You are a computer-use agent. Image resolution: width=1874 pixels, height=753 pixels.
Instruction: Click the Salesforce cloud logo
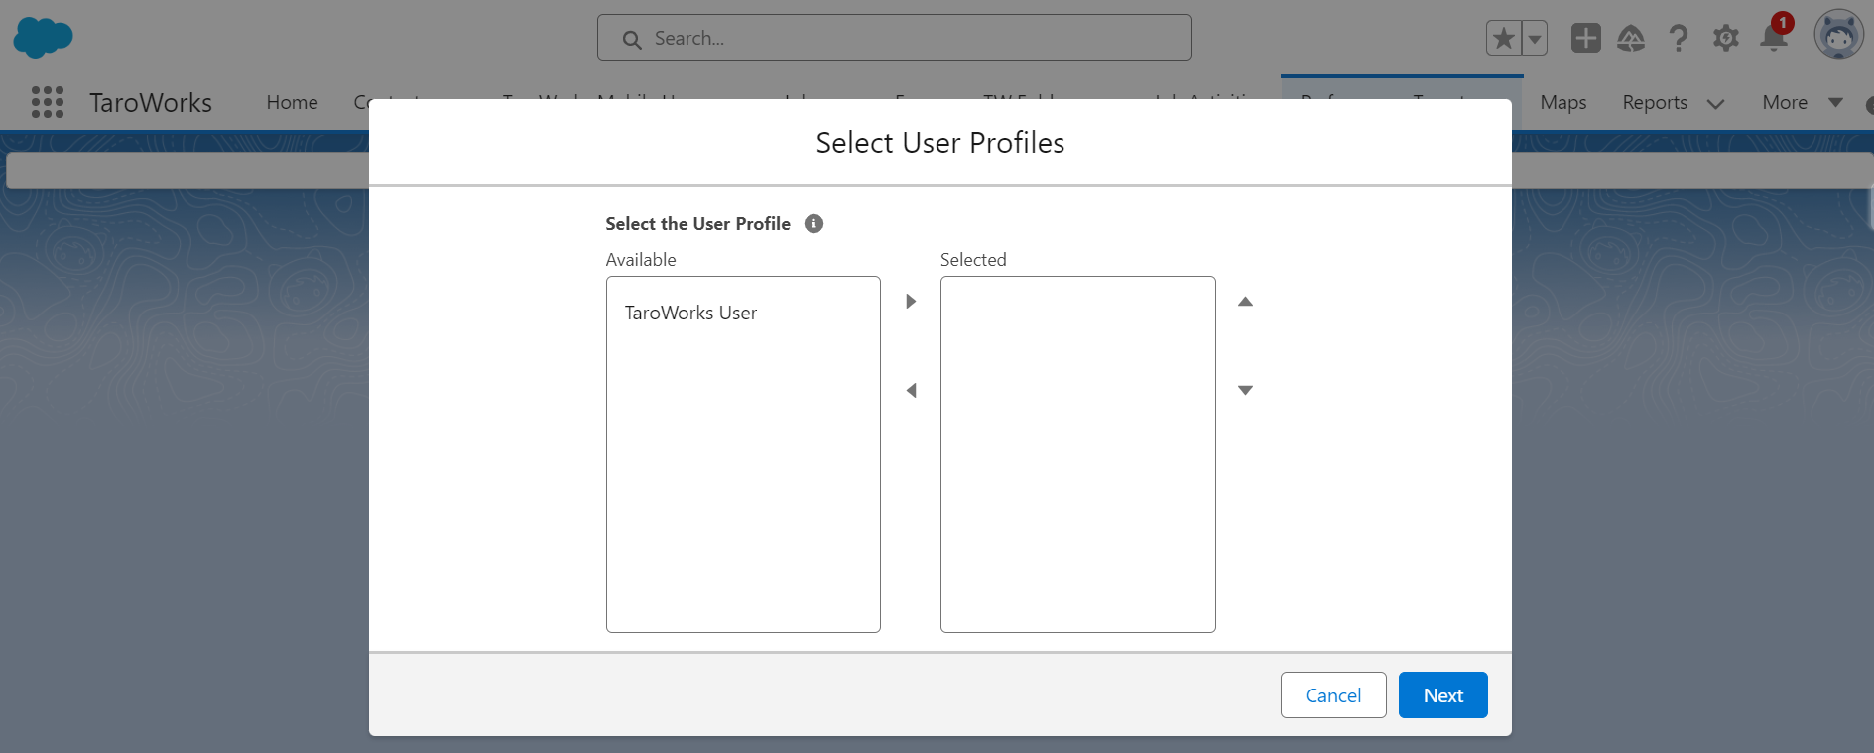point(43,38)
